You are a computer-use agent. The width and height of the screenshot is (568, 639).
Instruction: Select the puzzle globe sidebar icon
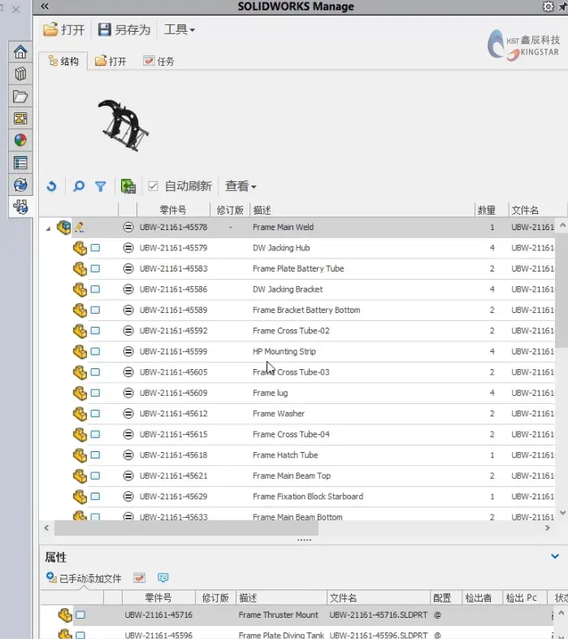20,207
